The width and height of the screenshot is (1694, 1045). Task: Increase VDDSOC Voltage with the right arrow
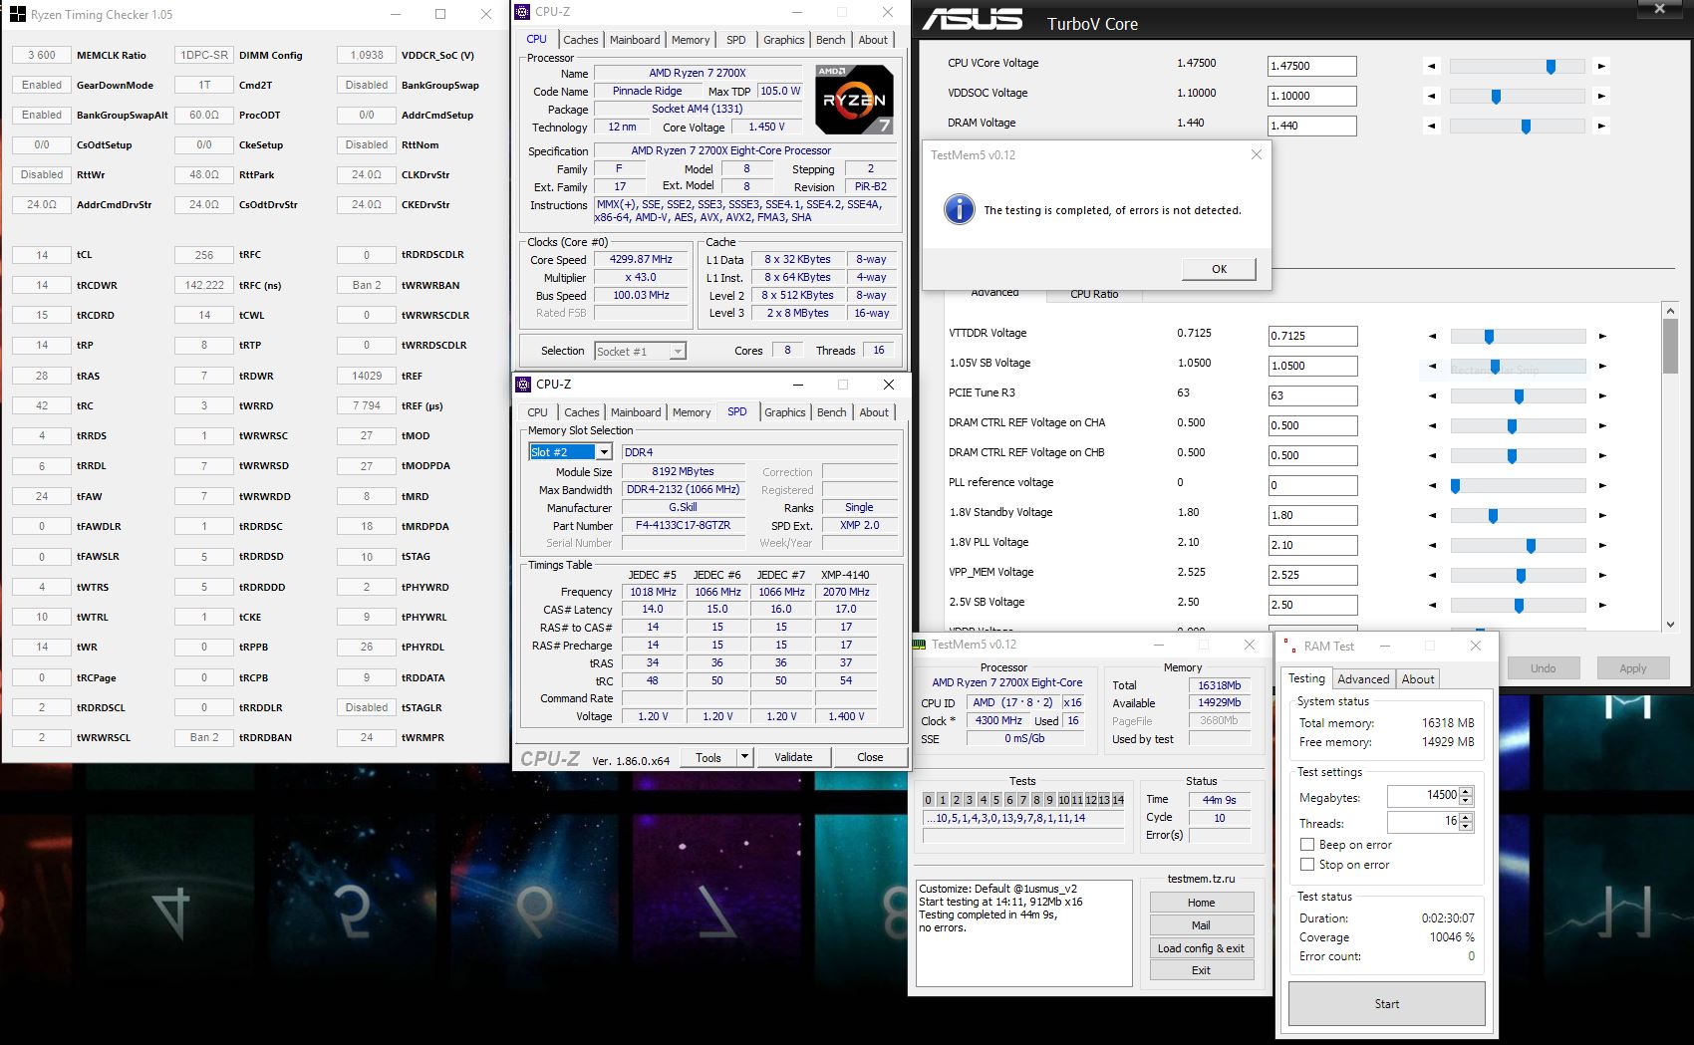coord(1601,97)
